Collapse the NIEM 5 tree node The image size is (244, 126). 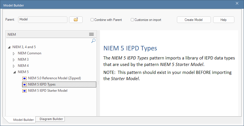[14, 72]
